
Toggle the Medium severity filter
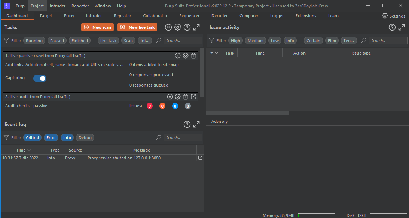click(256, 41)
